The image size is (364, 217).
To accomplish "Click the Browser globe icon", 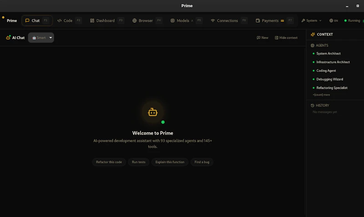I will tap(134, 20).
